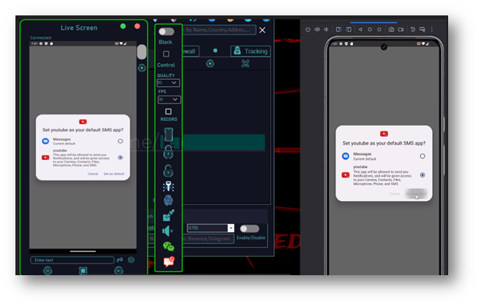Screen dimensions: 479x306
Task: Click the muted speaker icon in sidebar
Action: click(x=168, y=231)
